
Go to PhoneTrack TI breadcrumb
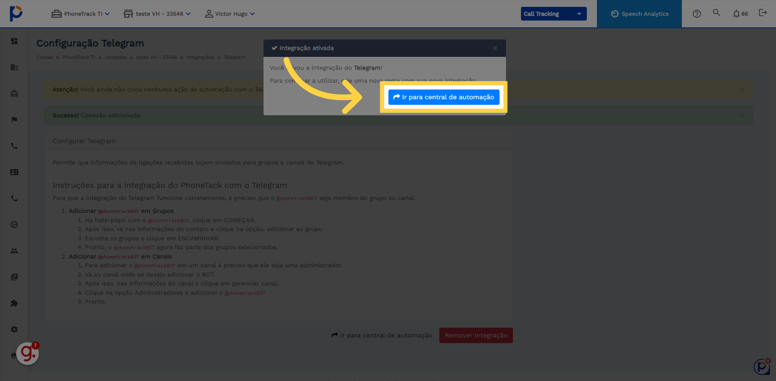point(79,57)
